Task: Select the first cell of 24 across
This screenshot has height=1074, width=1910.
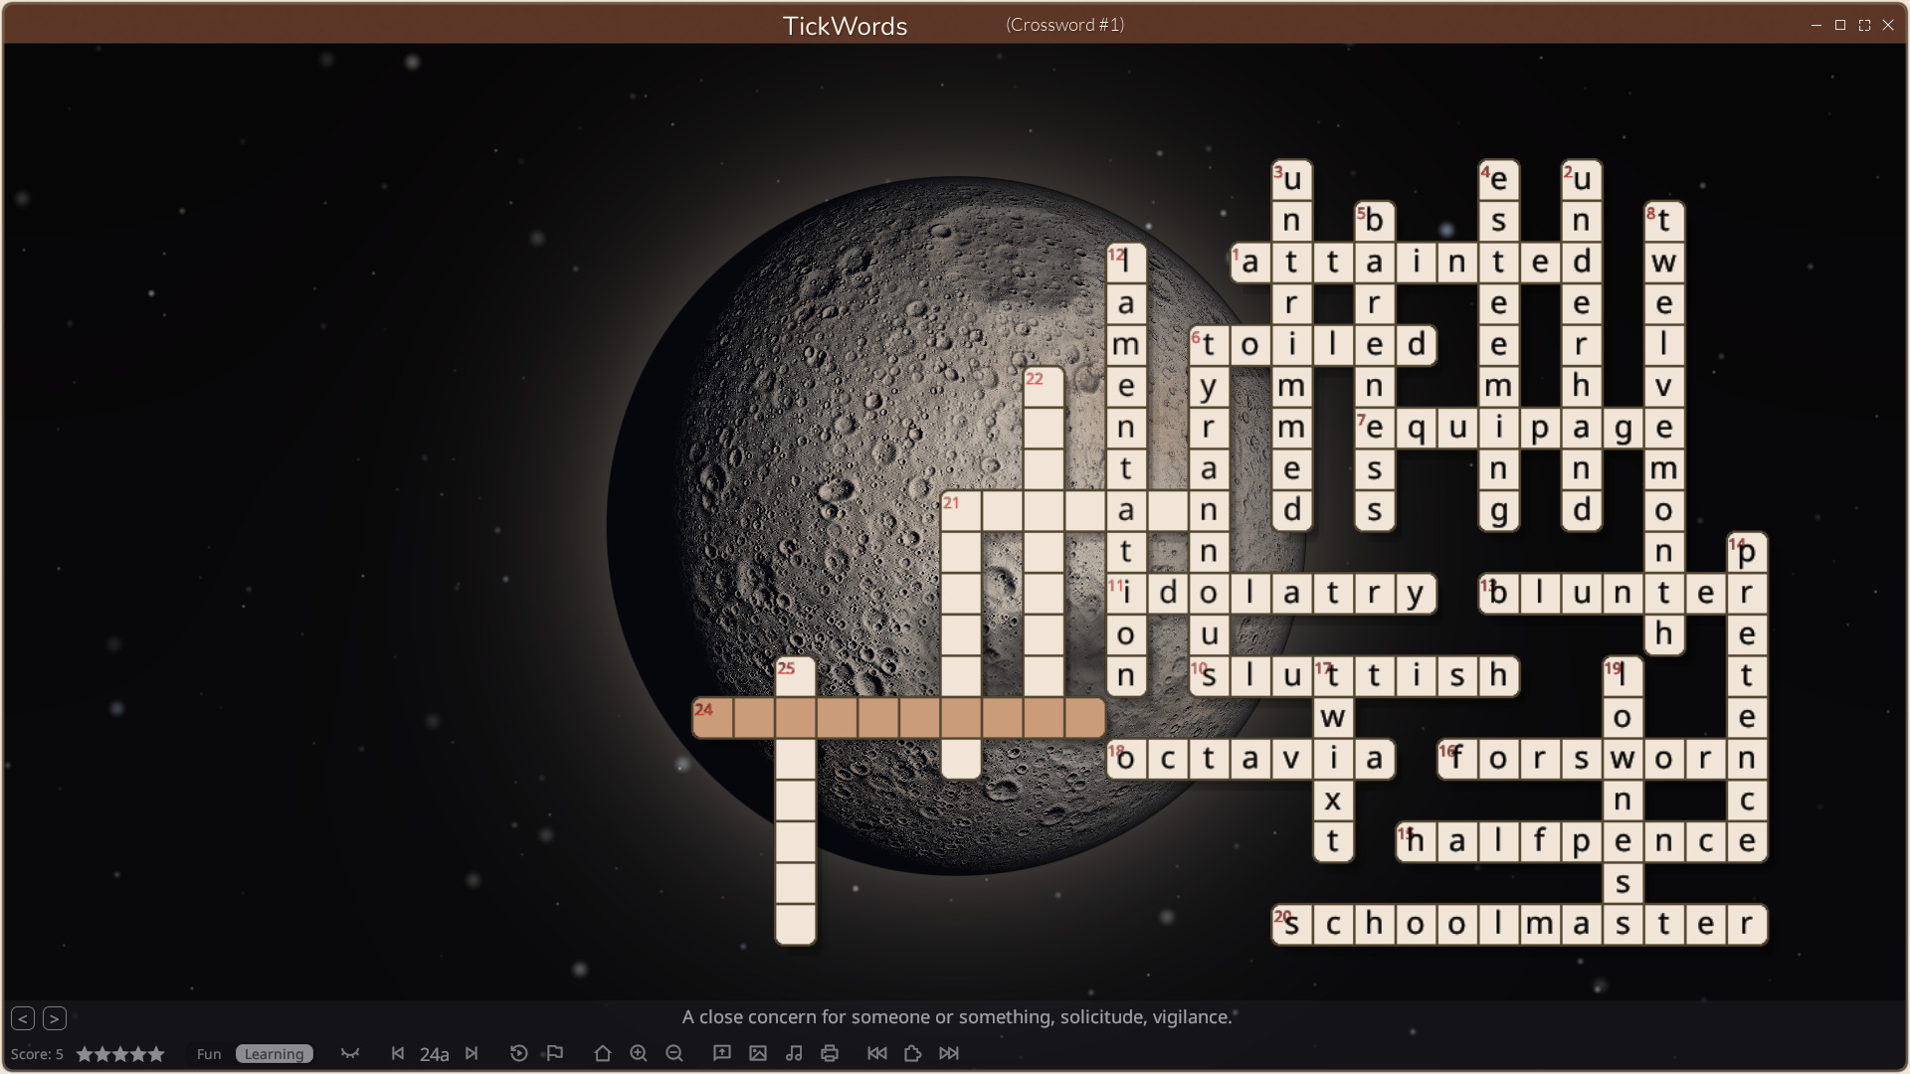Action: 712,718
